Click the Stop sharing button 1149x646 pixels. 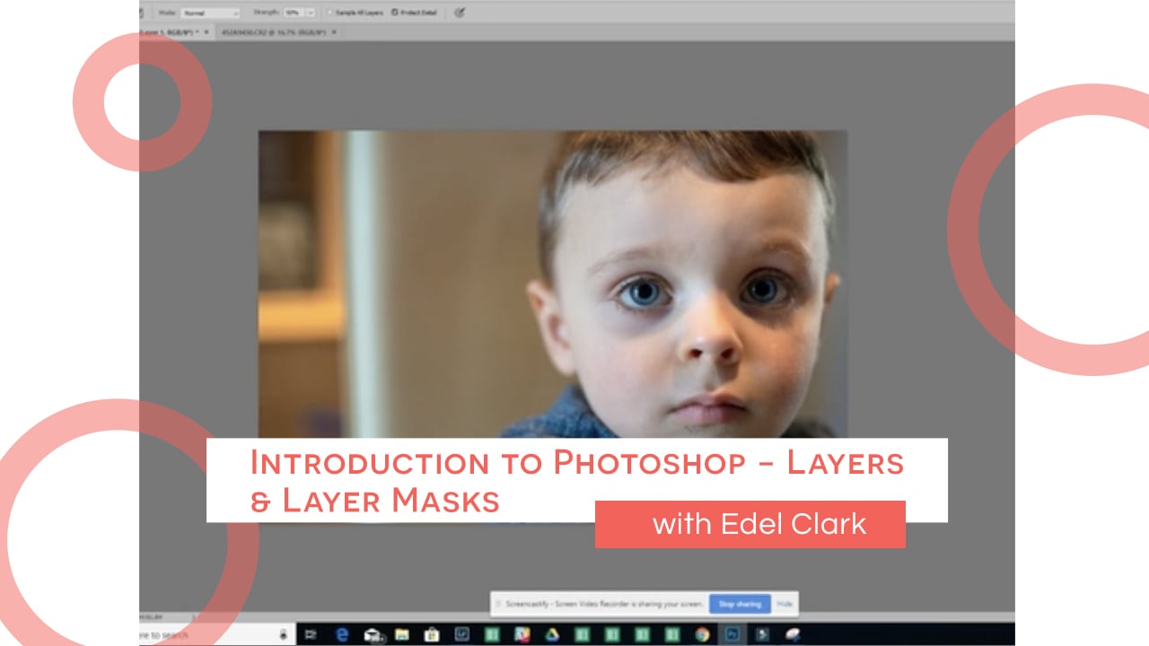coord(740,604)
